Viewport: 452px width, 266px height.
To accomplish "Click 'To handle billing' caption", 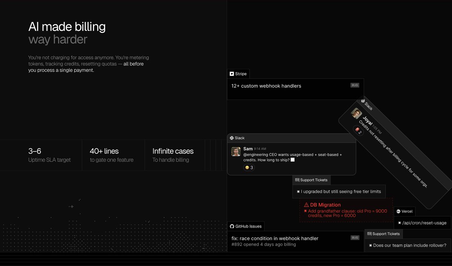I will click(x=171, y=160).
